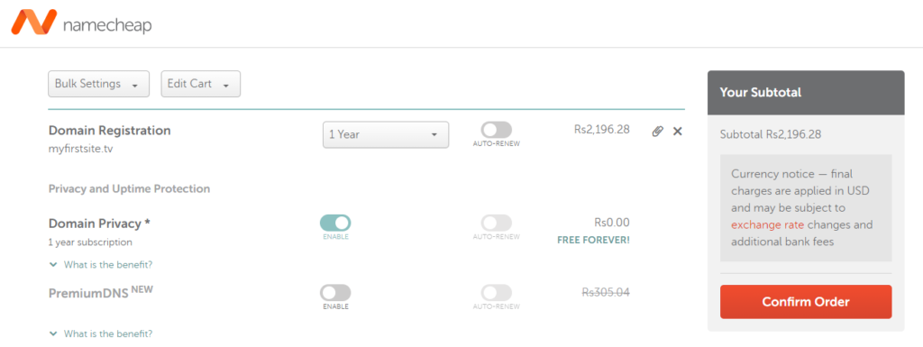Click the Confirm Order button

[806, 302]
